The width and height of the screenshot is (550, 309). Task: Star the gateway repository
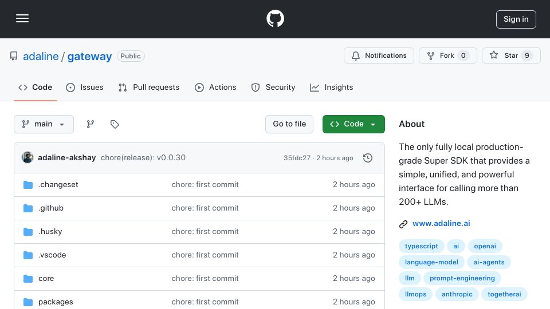point(510,56)
